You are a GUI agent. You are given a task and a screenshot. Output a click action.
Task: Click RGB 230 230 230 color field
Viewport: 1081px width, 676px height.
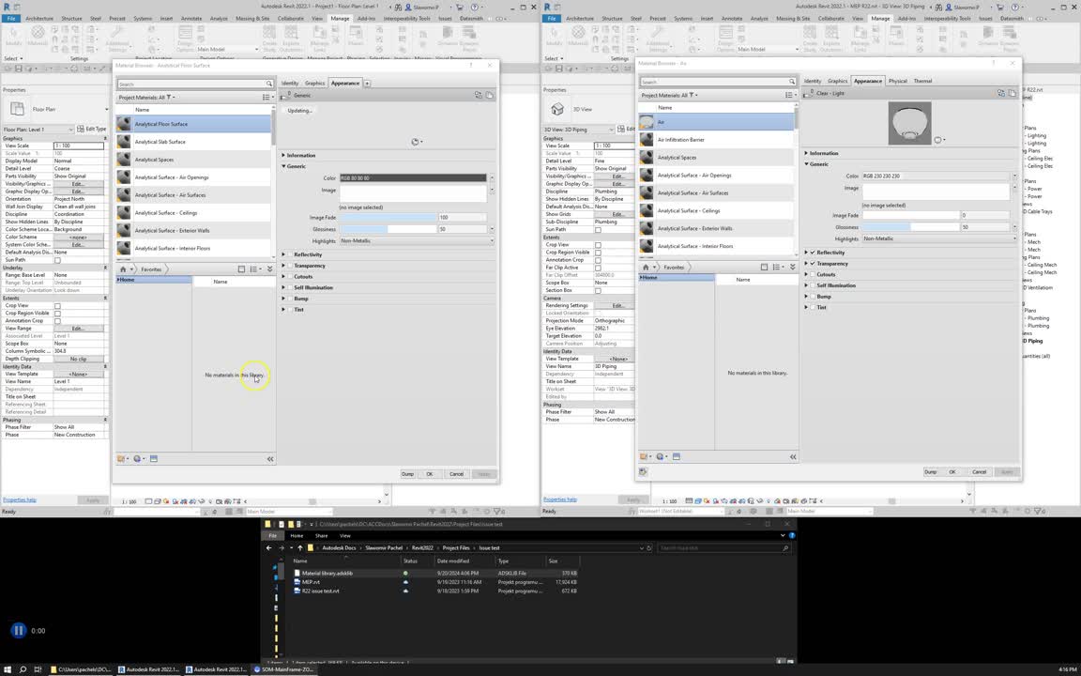point(936,176)
